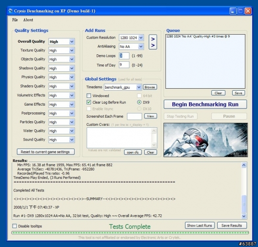Minimize the benchmarking window

pos(233,11)
